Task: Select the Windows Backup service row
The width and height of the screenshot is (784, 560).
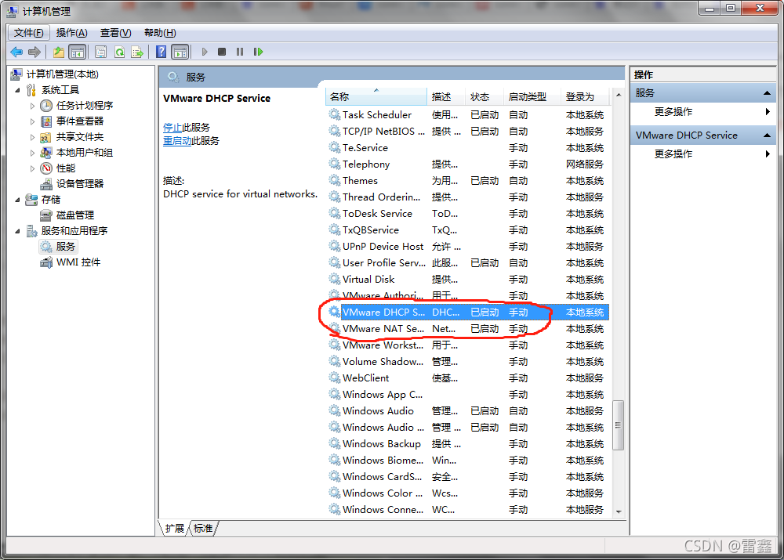Action: (x=467, y=444)
